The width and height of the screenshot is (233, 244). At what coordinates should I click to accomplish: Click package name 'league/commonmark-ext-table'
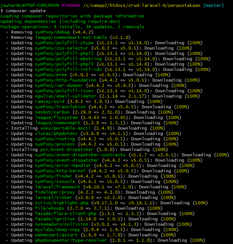point(71,37)
